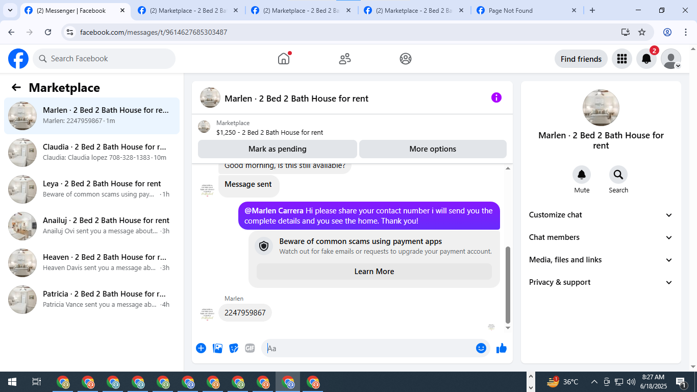697x392 pixels.
Task: Click the 2247959867 phone number message
Action: point(245,313)
